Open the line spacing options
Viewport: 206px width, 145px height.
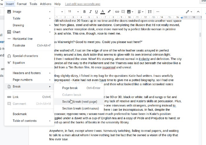(149, 12)
